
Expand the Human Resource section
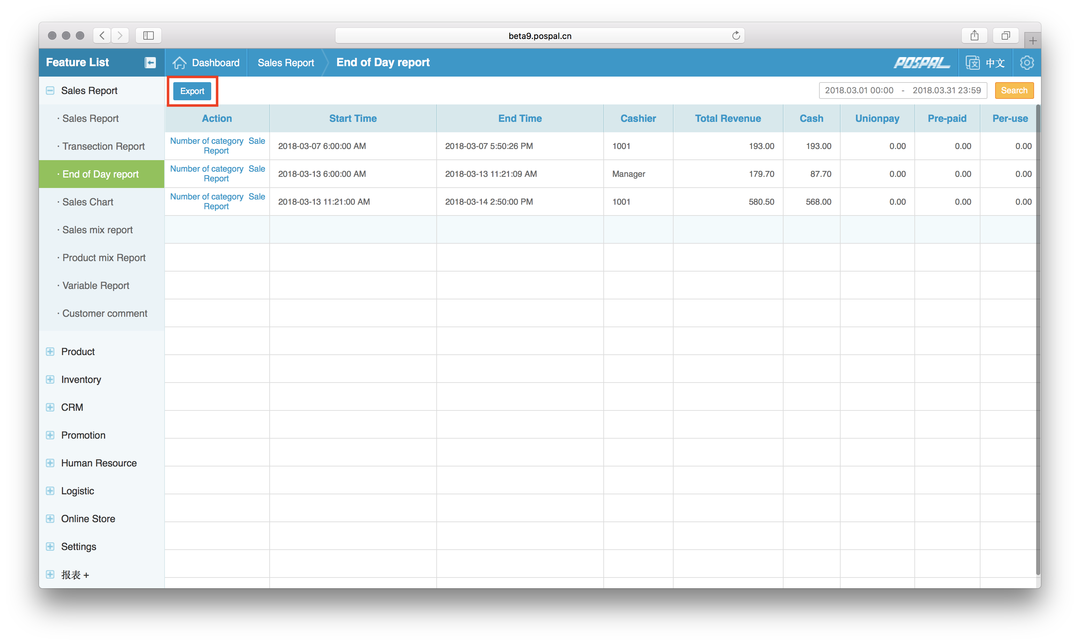50,463
